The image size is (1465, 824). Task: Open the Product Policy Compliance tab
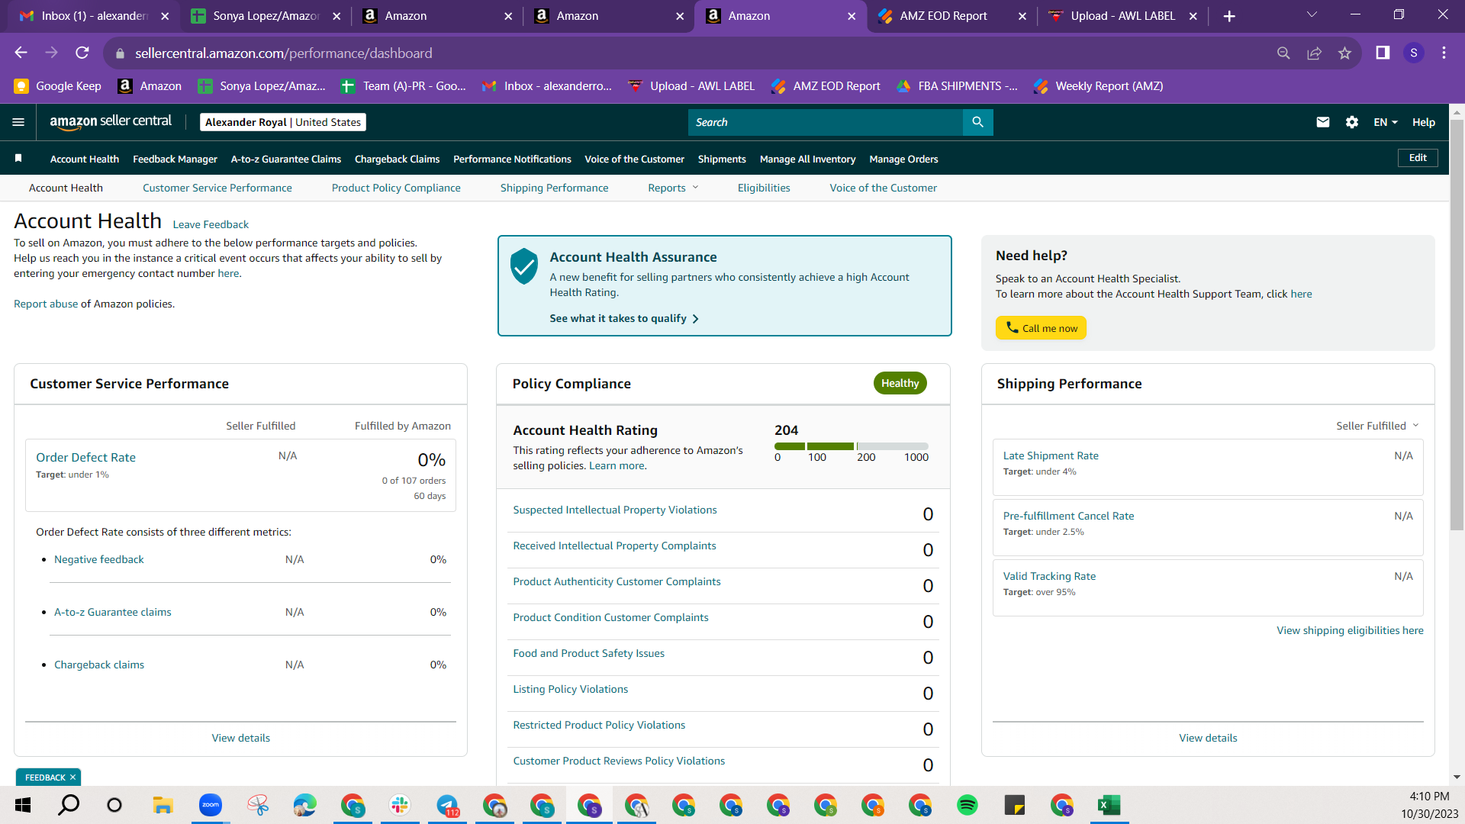[396, 188]
